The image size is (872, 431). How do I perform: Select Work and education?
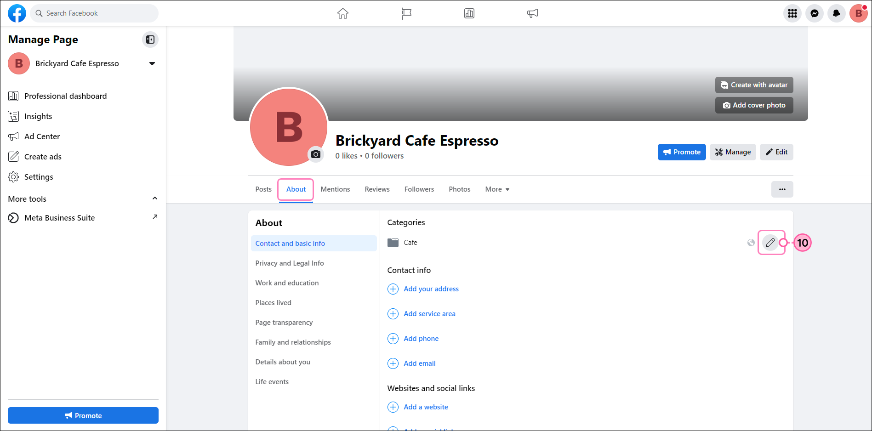click(314, 283)
